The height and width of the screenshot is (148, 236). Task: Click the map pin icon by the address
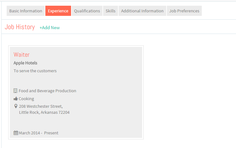tap(16, 106)
